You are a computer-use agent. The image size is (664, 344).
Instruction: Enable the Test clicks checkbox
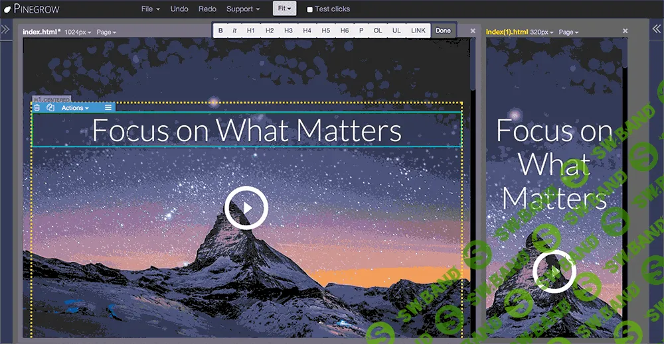[x=309, y=9]
